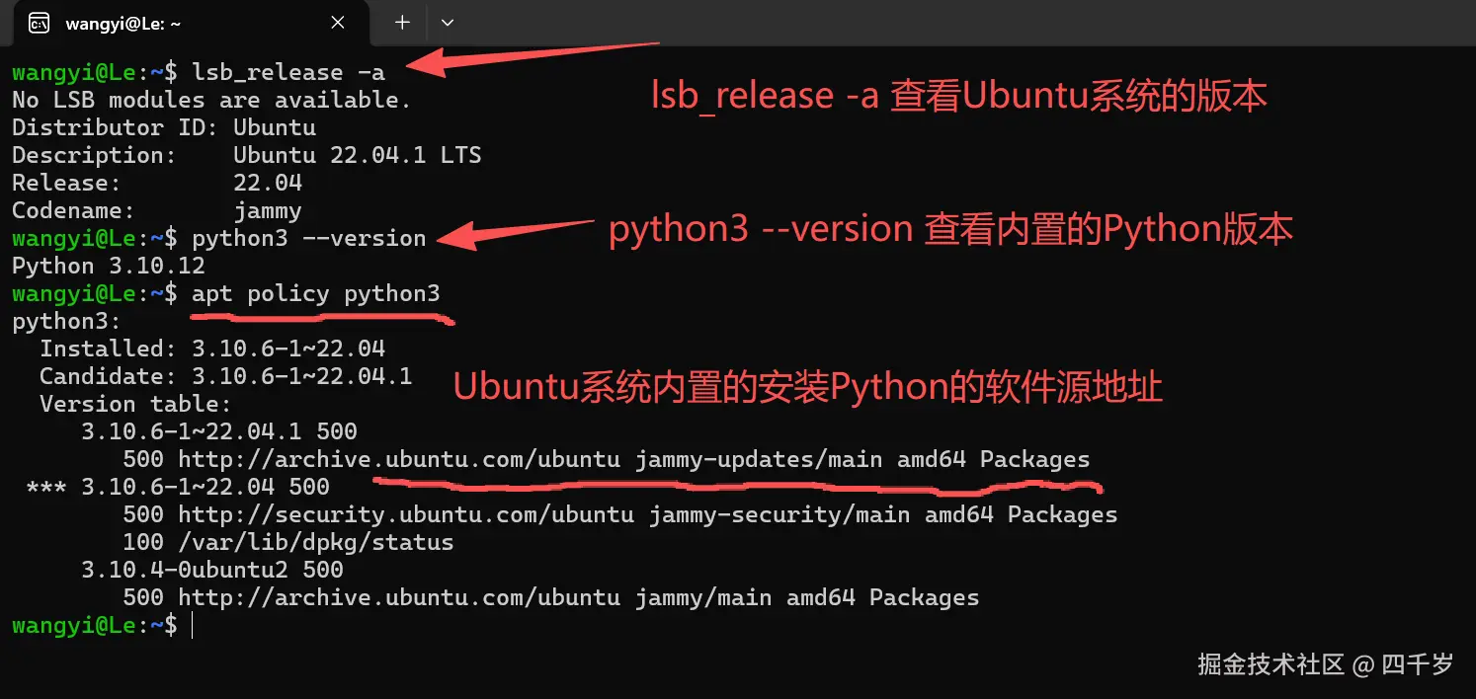Close the wangyi@Le: ~ tab
1476x699 pixels.
click(x=337, y=22)
